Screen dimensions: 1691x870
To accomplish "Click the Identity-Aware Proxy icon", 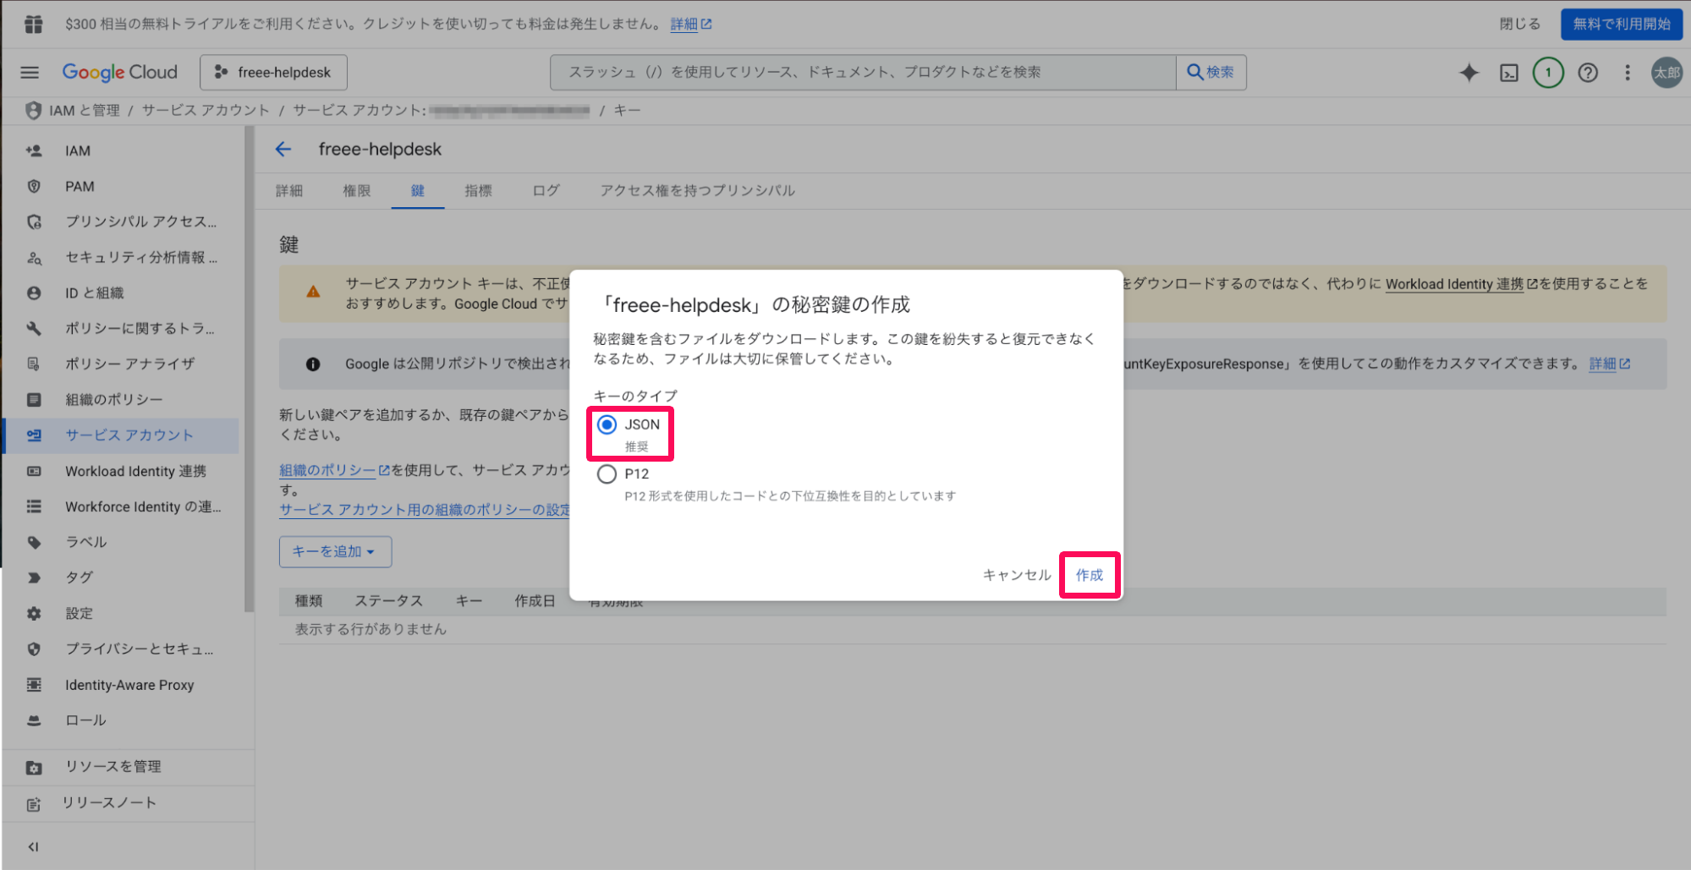I will click(x=34, y=685).
